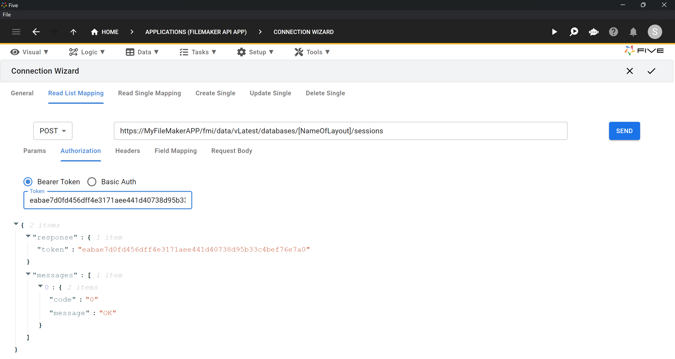This screenshot has height=359, width=675.
Task: Collapse the "messages" JSON array
Action: click(28, 274)
